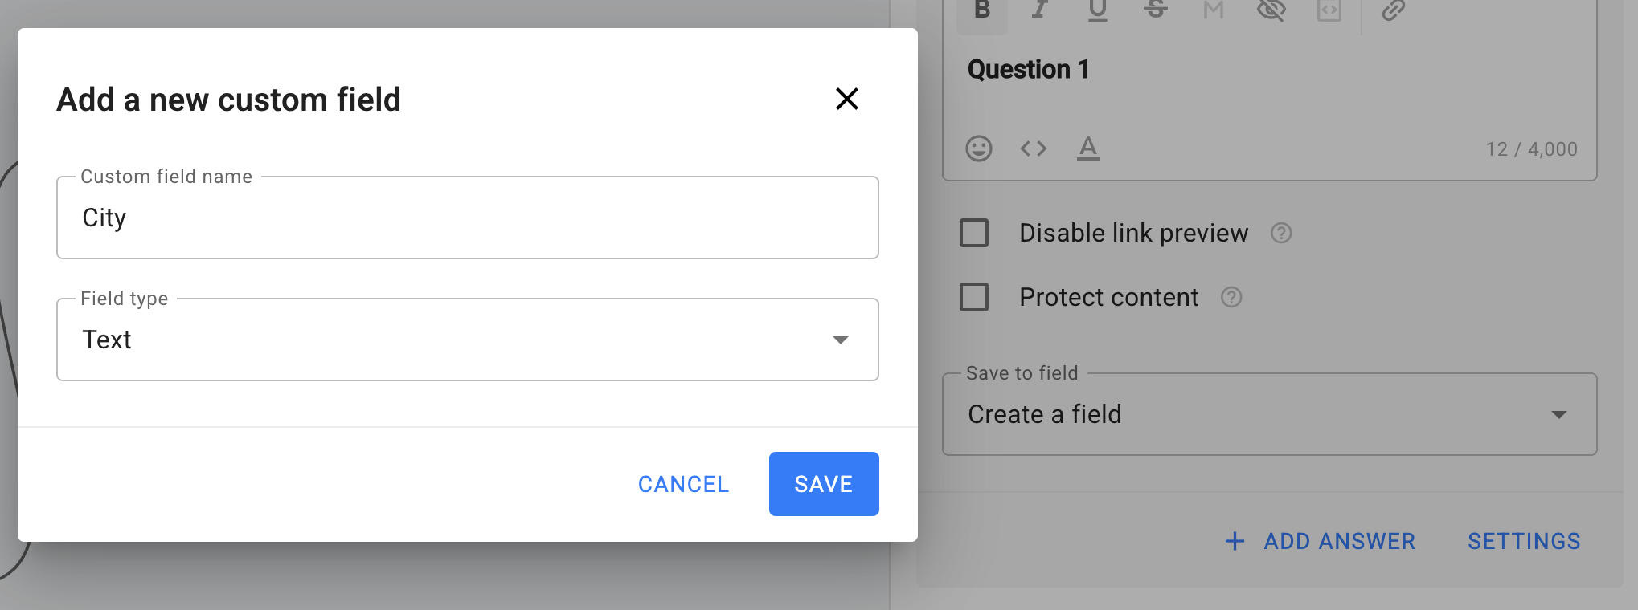Insert a hyperlink with link icon
The image size is (1638, 610).
click(x=1393, y=10)
